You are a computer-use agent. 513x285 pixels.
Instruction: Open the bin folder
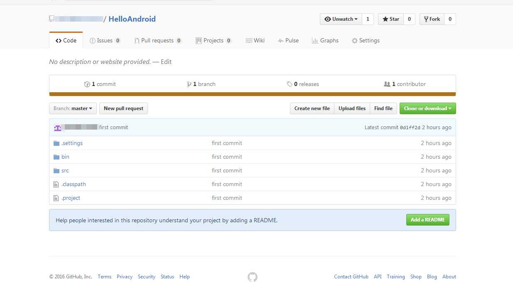pos(65,157)
